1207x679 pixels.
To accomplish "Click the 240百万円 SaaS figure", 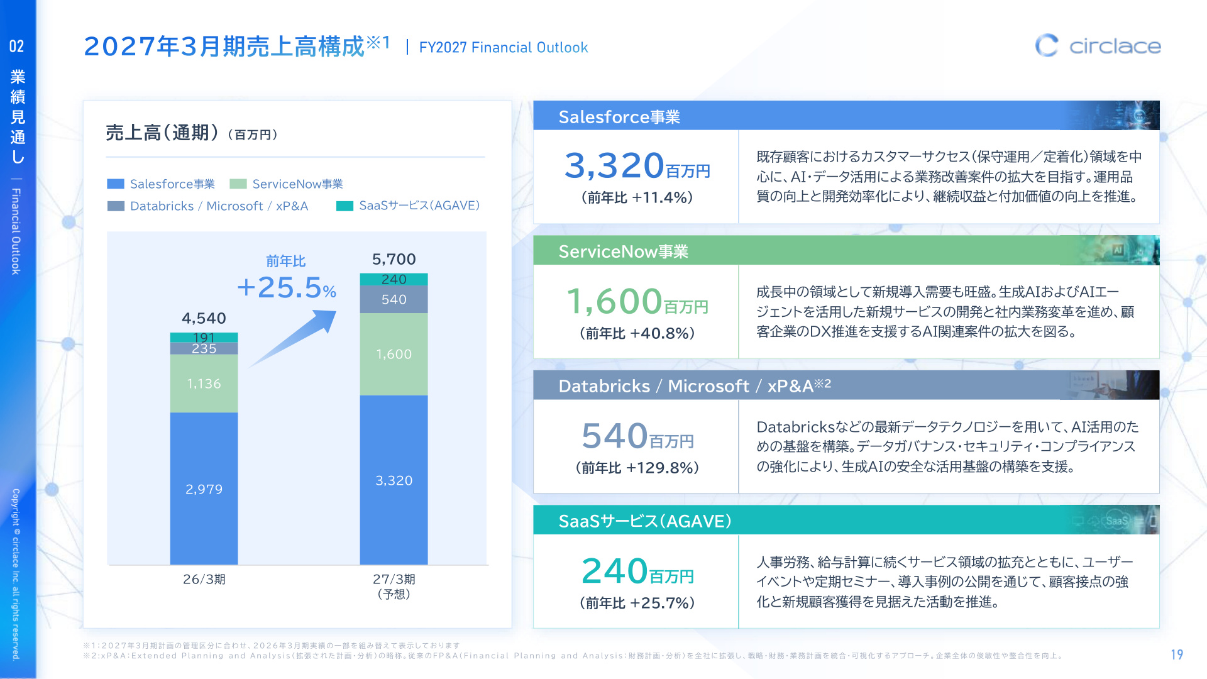I will tap(637, 571).
